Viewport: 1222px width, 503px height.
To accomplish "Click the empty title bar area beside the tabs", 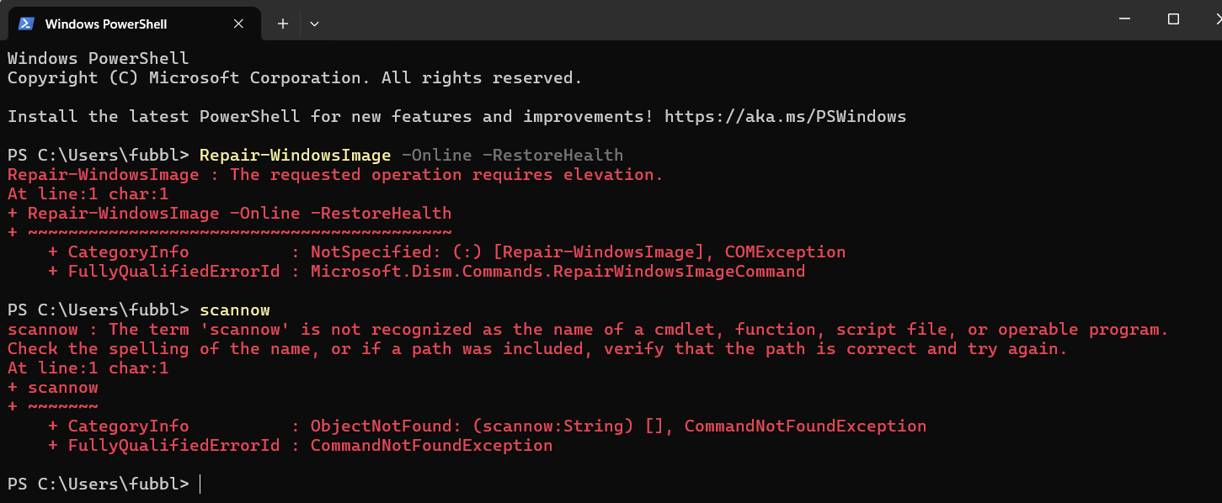I will pyautogui.click(x=674, y=20).
